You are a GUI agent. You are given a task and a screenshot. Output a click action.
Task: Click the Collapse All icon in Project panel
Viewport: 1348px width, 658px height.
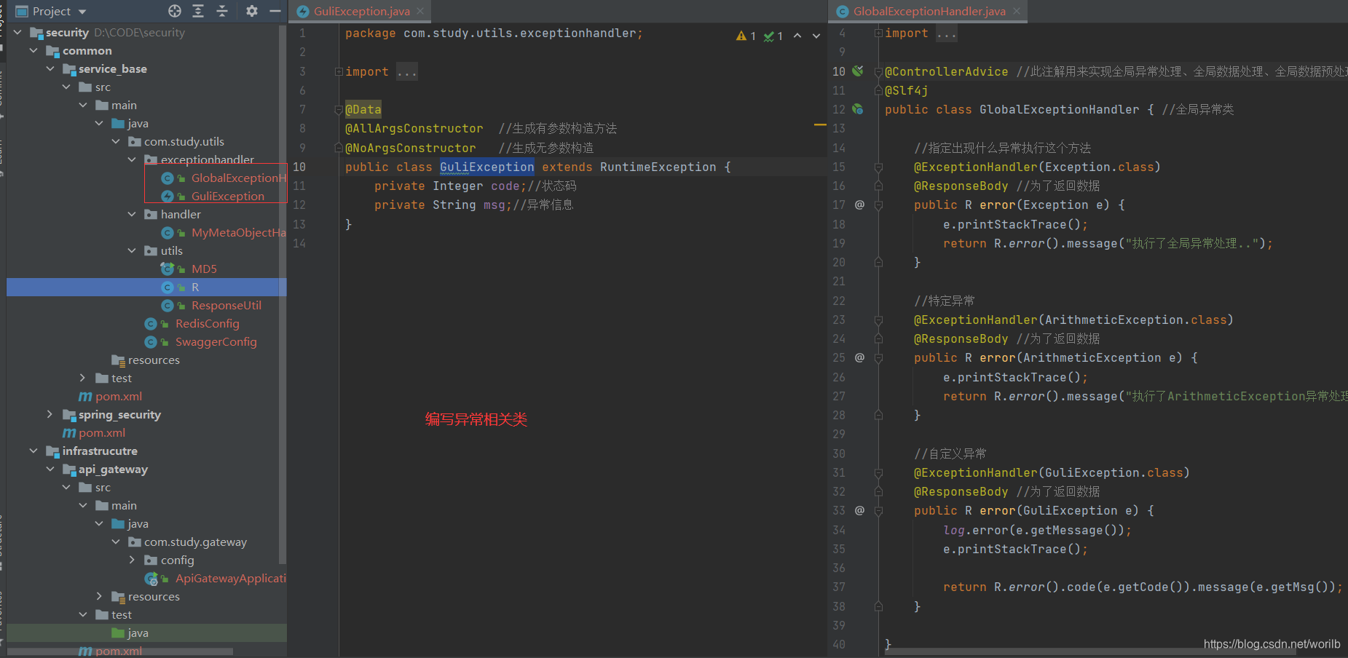222,11
